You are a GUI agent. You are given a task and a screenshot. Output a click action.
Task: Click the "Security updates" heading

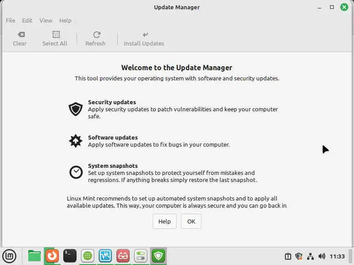pos(112,102)
